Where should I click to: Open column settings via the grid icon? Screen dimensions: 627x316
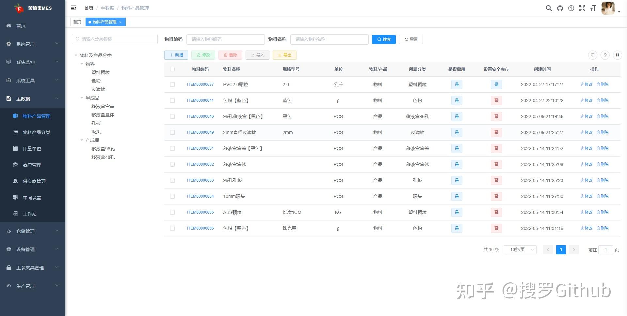pos(618,55)
